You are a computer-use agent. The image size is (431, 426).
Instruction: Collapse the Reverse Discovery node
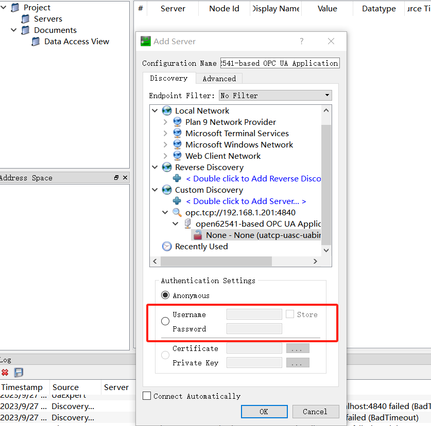[x=155, y=167]
